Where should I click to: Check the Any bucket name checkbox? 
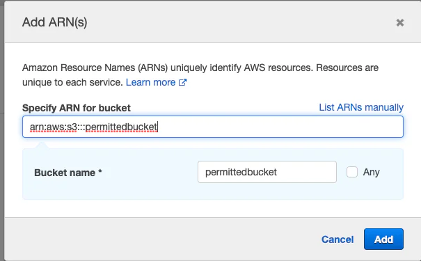(352, 172)
